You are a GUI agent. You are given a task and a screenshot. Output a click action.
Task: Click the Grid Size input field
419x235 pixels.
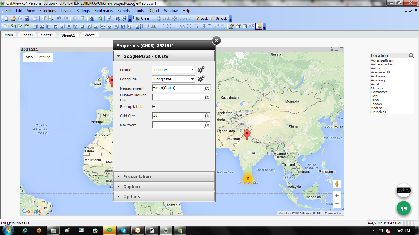(x=178, y=116)
